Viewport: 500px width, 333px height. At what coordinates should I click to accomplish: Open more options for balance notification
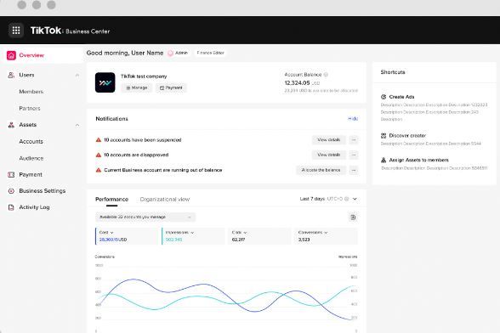point(354,170)
